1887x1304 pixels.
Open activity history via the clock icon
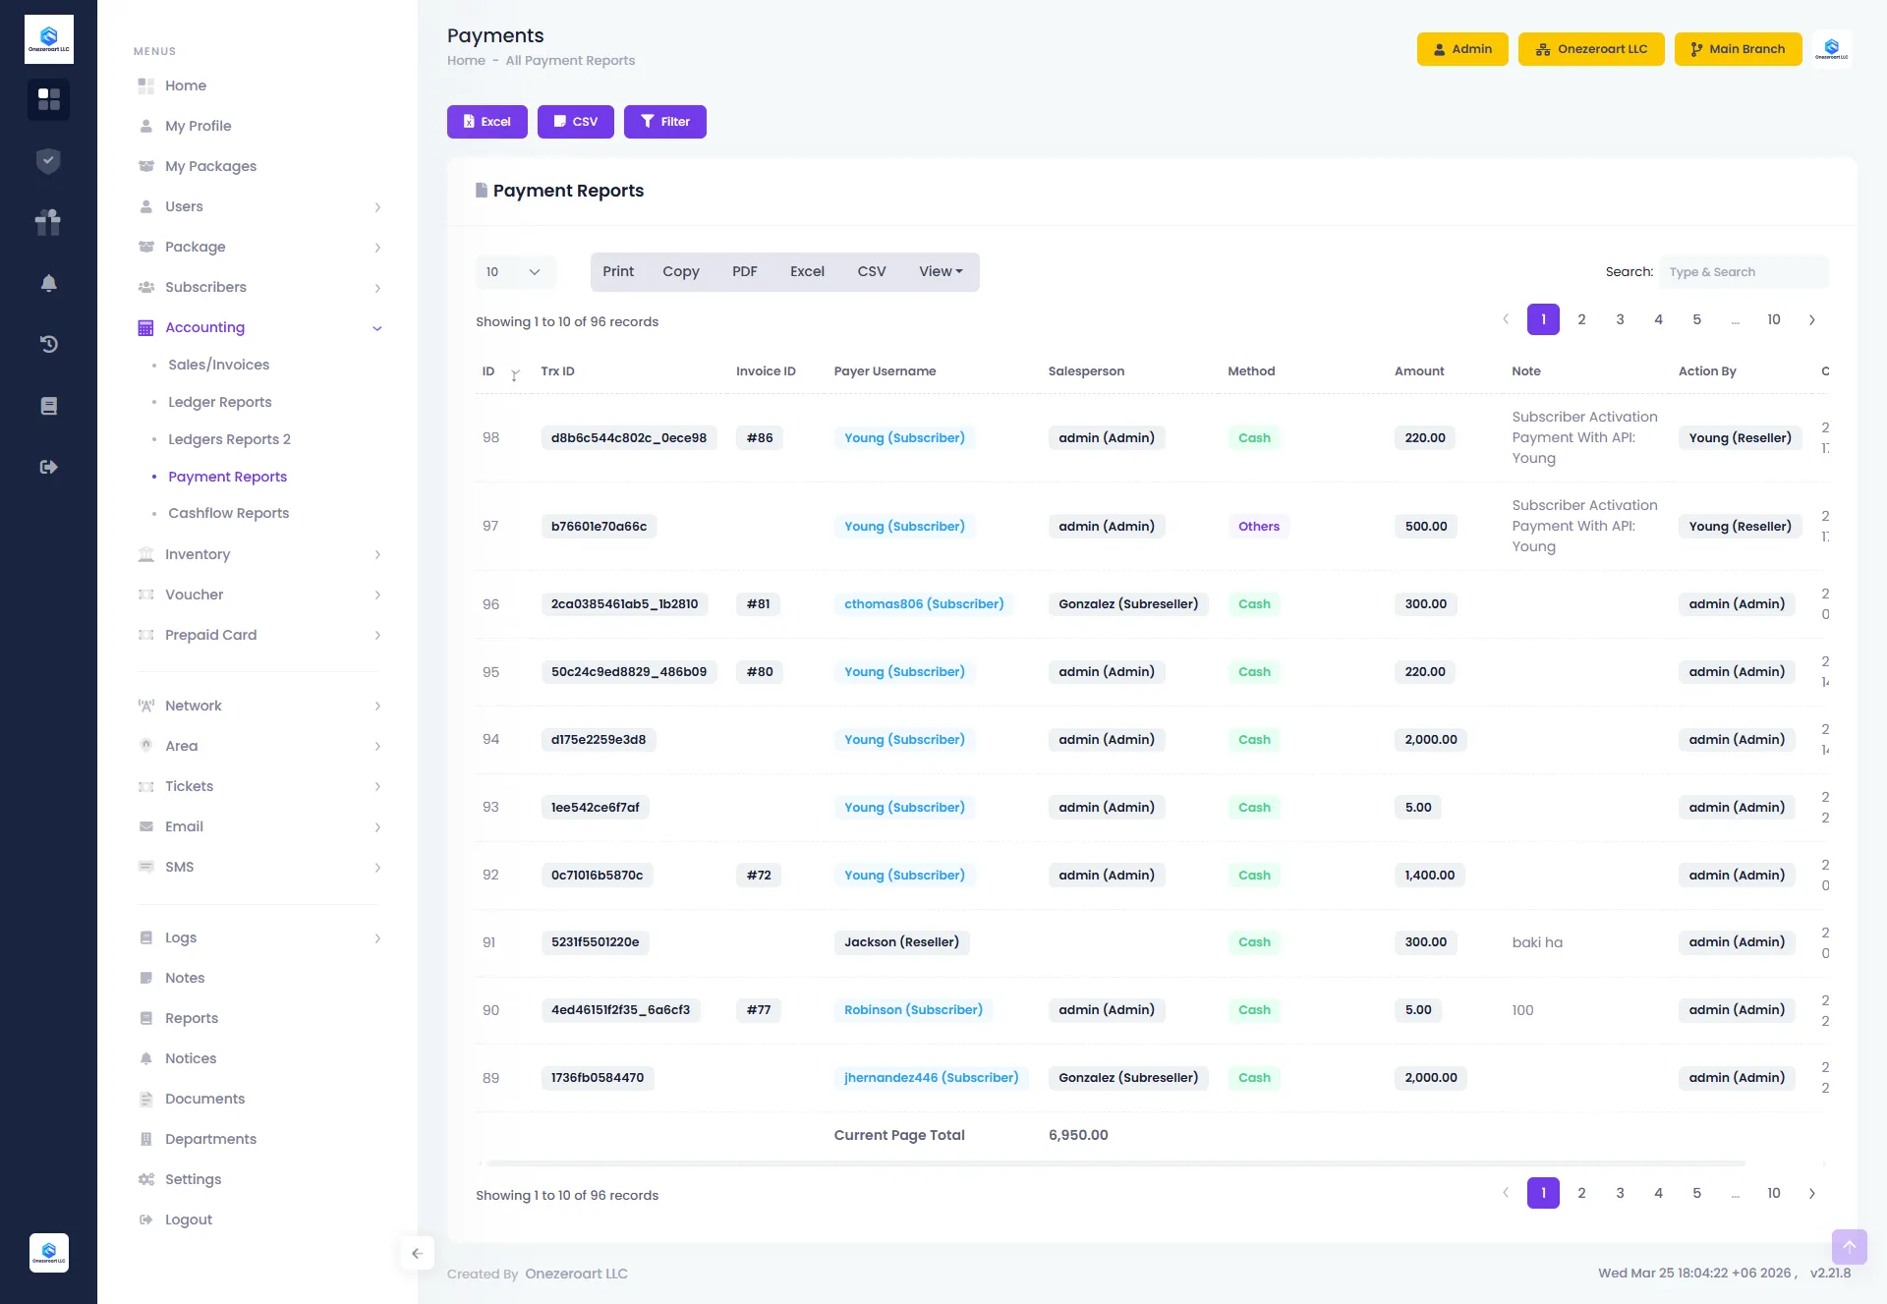(x=48, y=344)
